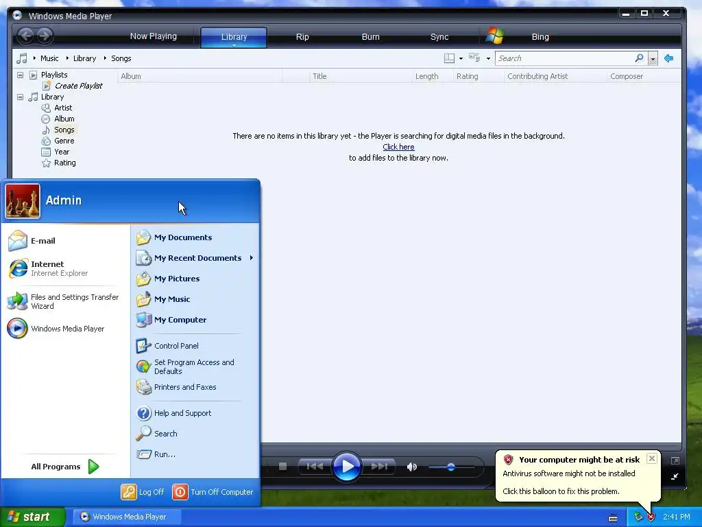Open My Computer
Viewport: 702px width, 527px height.
(x=195, y=320)
